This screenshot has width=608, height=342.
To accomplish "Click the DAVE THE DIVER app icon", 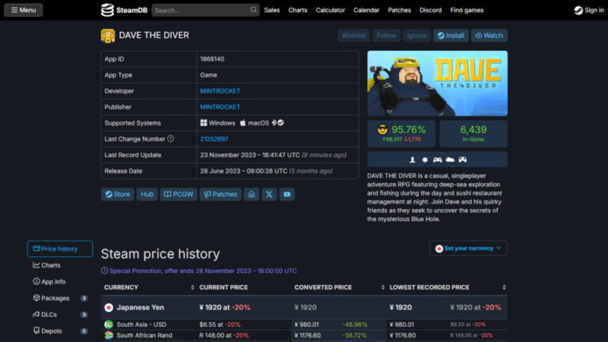I will coord(108,36).
